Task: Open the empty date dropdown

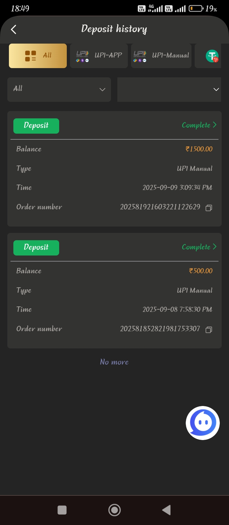Action: pyautogui.click(x=169, y=89)
